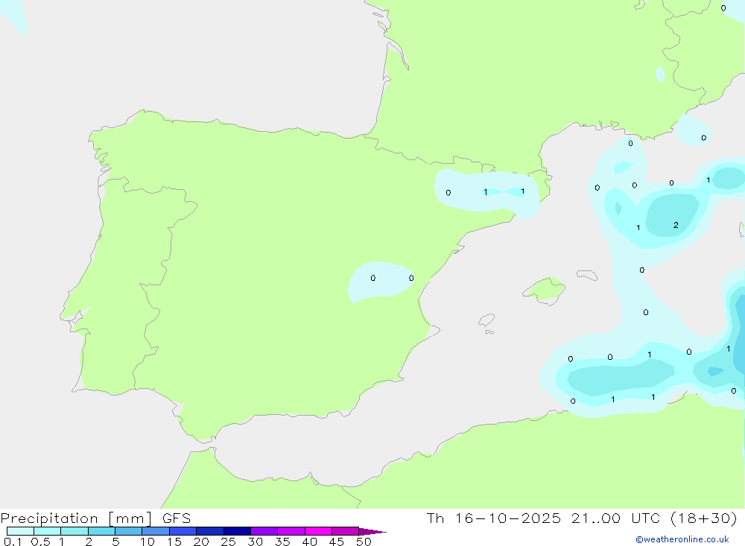
Task: Click the Mallorca island on the map
Action: 545,290
